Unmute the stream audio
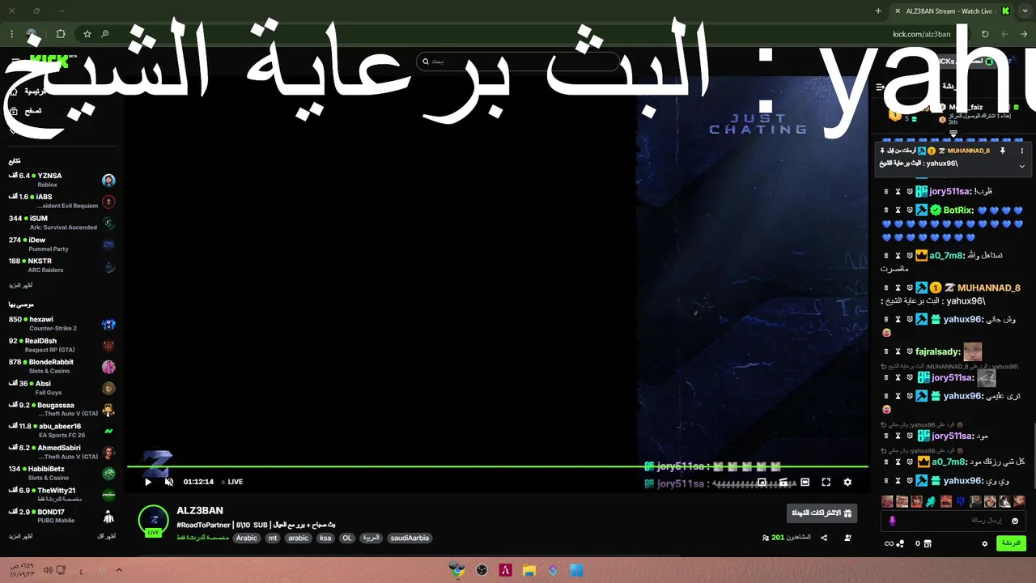 (x=169, y=482)
